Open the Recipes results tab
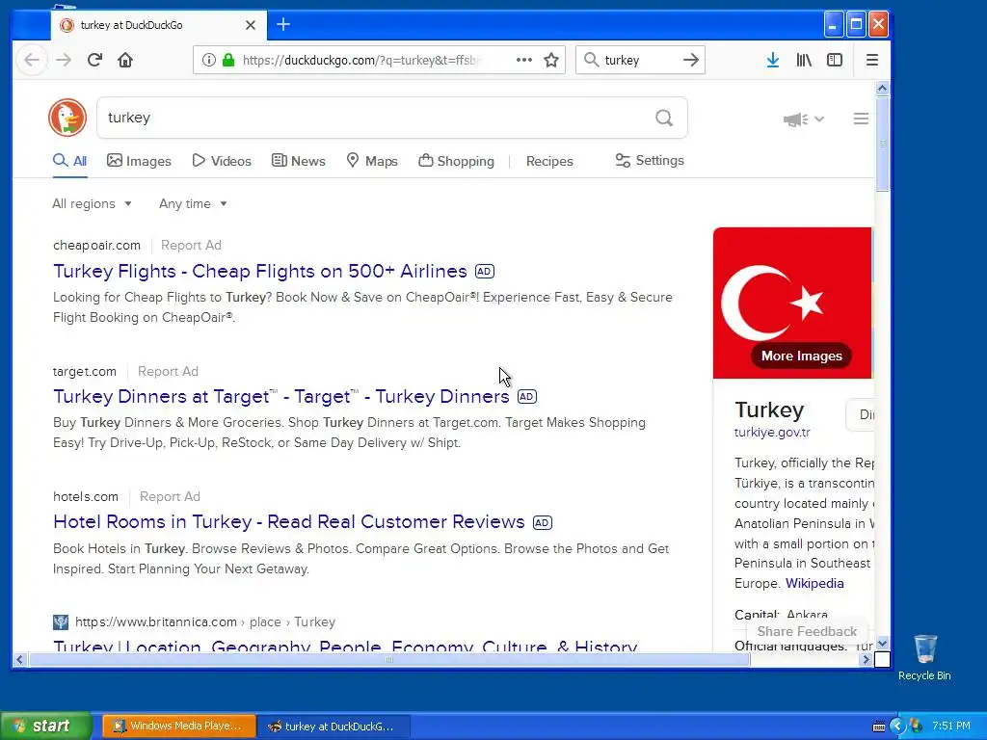Screen dimensions: 987x740 (549, 161)
